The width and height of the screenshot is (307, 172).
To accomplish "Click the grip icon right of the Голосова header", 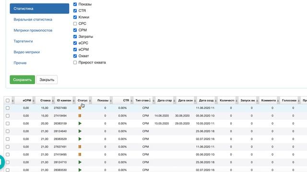I will tap(298, 101).
